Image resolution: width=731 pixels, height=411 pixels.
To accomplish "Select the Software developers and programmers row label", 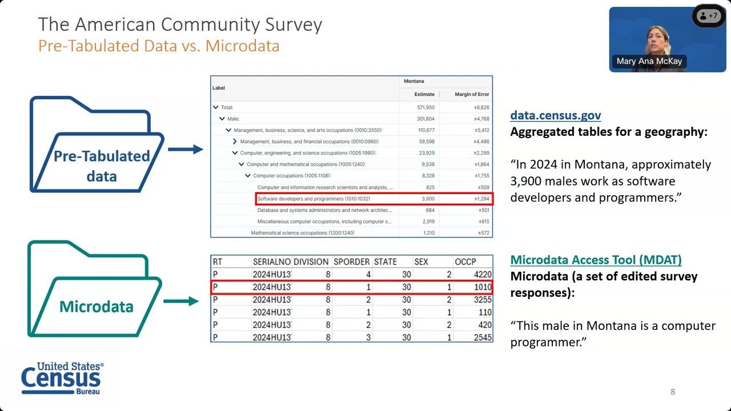I will pyautogui.click(x=314, y=199).
